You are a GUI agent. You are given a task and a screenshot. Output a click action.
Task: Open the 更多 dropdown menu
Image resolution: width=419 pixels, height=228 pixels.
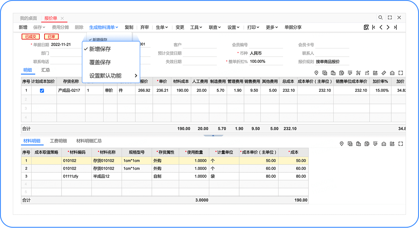click(x=272, y=27)
